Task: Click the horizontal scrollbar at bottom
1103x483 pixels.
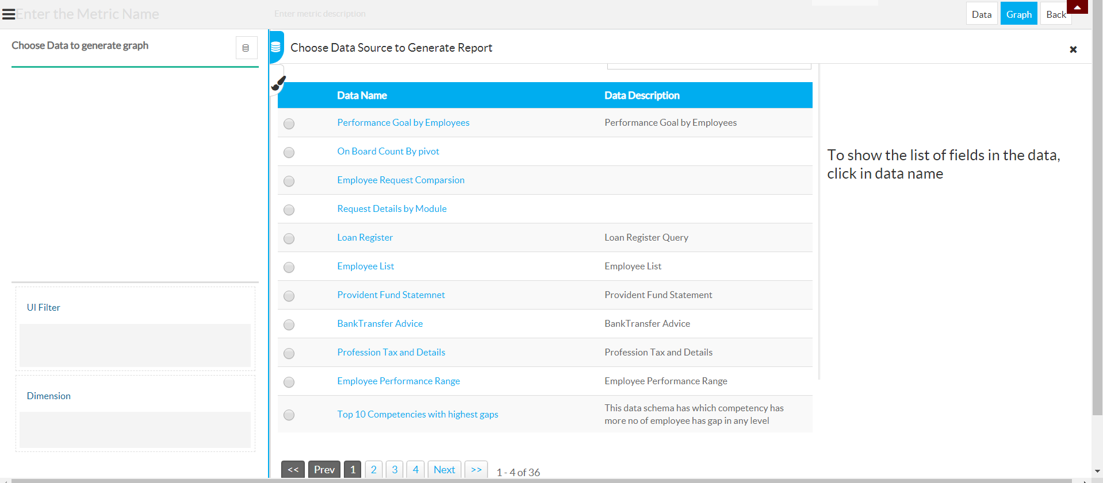Action: [541, 481]
